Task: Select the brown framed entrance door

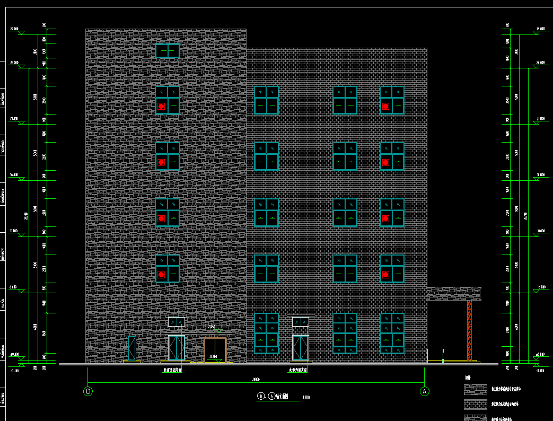Action: (x=215, y=350)
